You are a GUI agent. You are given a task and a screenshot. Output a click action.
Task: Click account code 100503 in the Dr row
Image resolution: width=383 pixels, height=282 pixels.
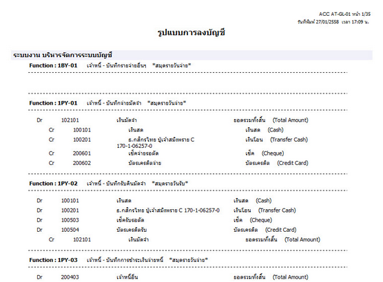pos(70,220)
